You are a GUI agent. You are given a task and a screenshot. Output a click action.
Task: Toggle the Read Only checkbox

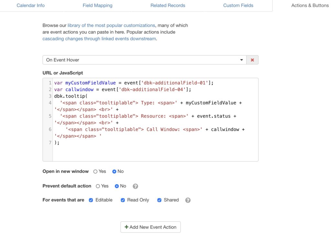click(x=123, y=200)
